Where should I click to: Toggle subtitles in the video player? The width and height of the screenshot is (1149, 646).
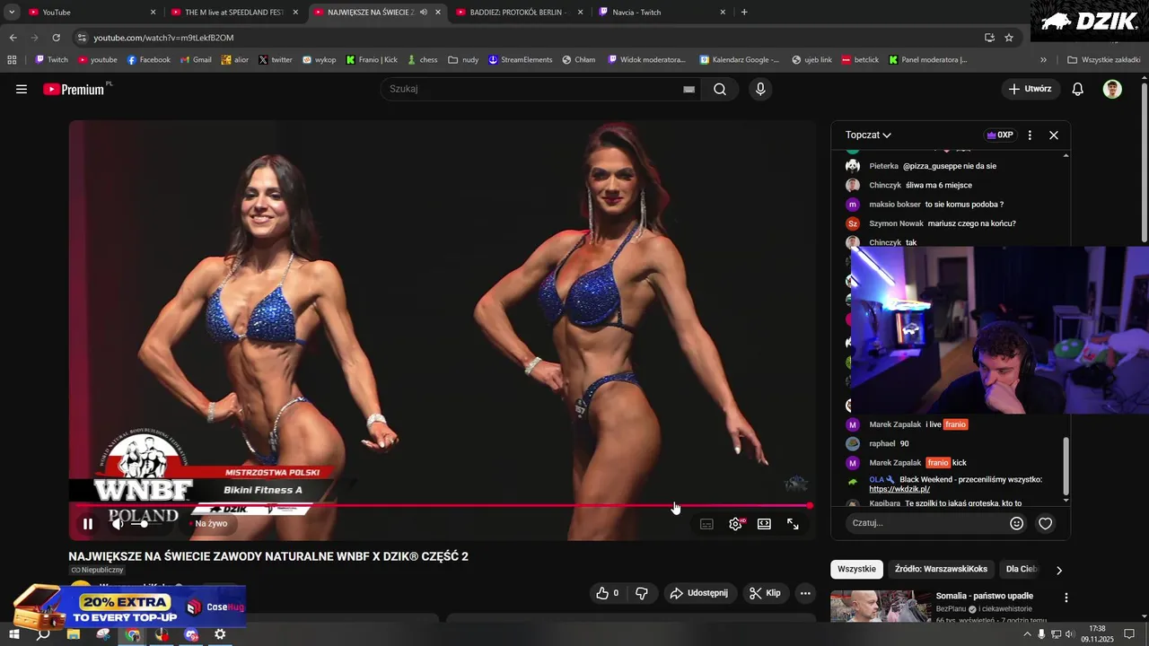[x=706, y=524]
